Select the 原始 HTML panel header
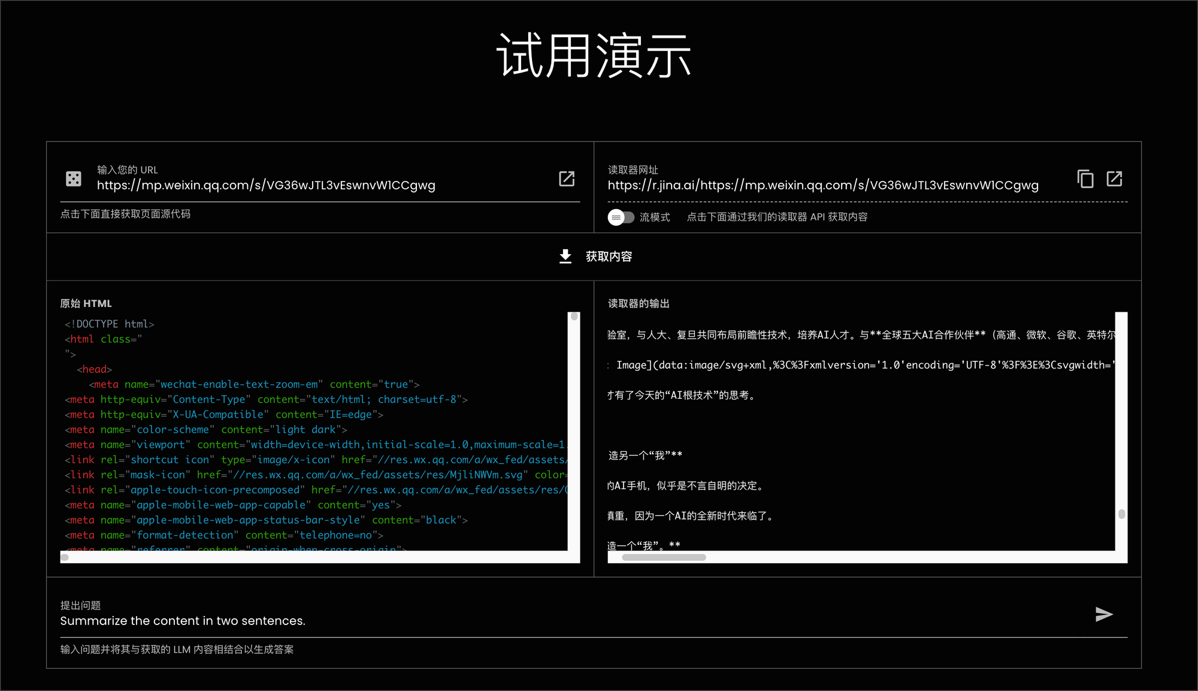 85,303
